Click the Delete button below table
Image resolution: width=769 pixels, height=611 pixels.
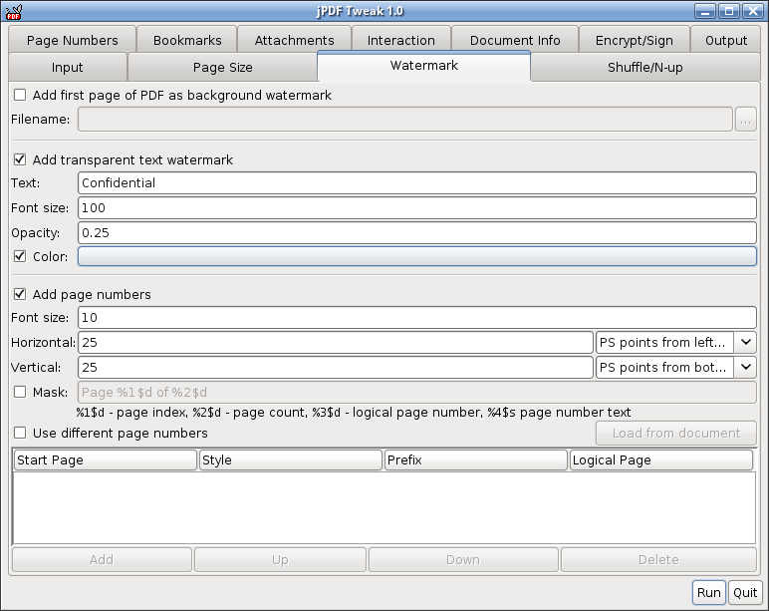pyautogui.click(x=658, y=559)
